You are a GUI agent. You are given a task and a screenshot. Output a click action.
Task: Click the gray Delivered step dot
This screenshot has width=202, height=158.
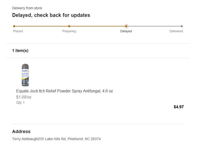tap(182, 26)
